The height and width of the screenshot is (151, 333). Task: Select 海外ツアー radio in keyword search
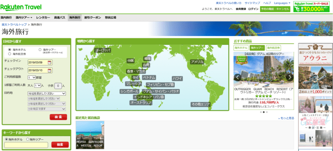tap(27, 139)
